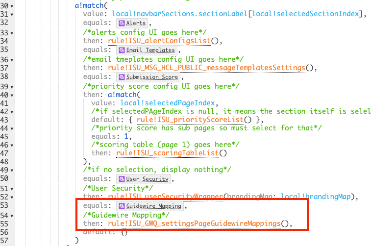Click line number 53 in gutter
Viewport: 371px width, 246px height.
4,205
